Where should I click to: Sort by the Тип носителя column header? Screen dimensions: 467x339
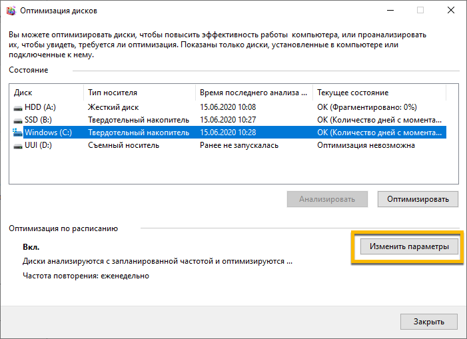click(139, 93)
